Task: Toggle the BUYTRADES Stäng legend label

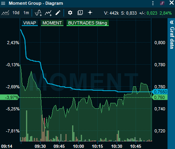Action: pyautogui.click(x=87, y=23)
